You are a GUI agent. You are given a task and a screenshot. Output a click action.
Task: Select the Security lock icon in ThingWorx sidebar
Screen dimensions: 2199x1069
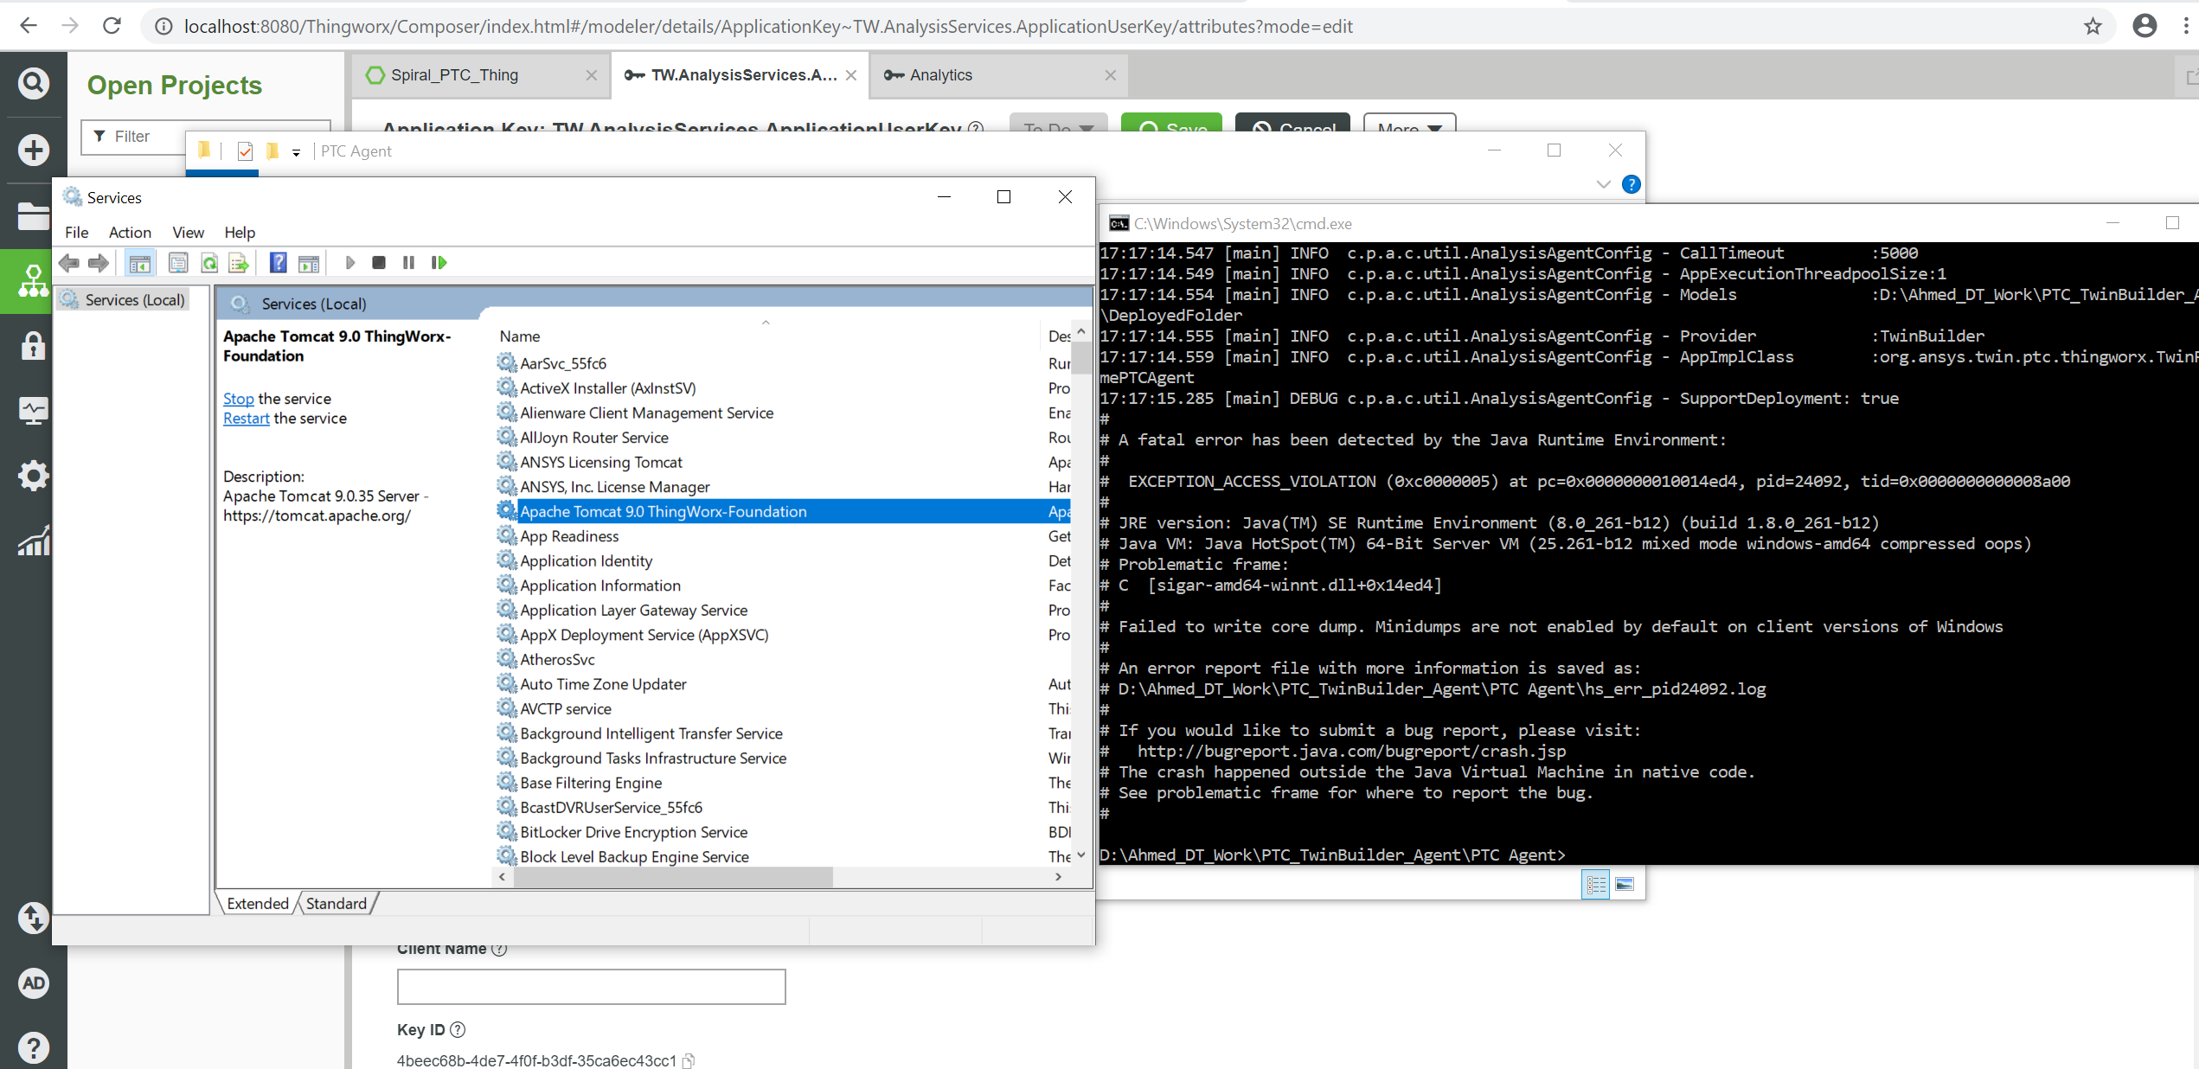pyautogui.click(x=33, y=345)
